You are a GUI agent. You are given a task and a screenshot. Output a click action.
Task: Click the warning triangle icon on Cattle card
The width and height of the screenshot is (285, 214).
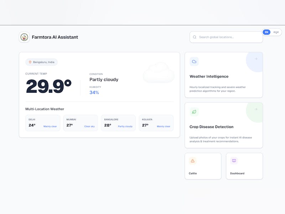point(193,161)
